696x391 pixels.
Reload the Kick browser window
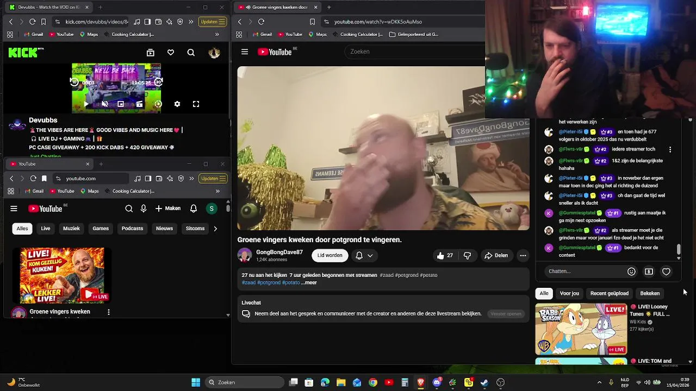click(x=32, y=22)
